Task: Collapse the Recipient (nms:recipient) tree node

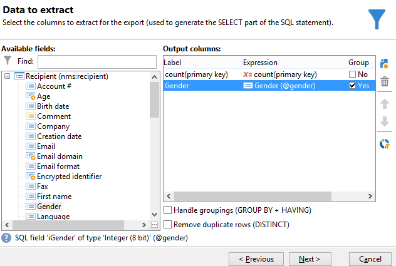Action: tap(7, 76)
